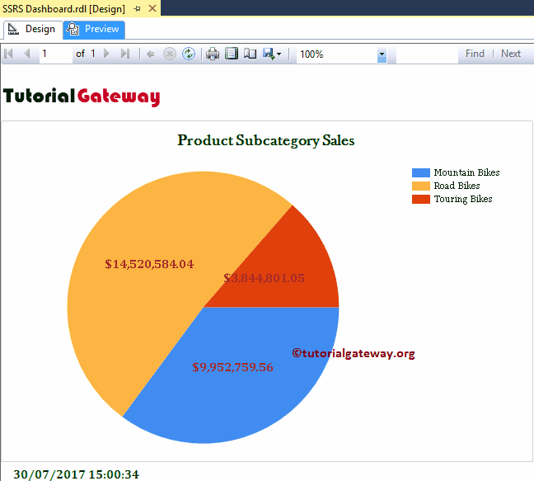Open page setup
Image resolution: width=534 pixels, height=481 pixels.
pyautogui.click(x=250, y=54)
